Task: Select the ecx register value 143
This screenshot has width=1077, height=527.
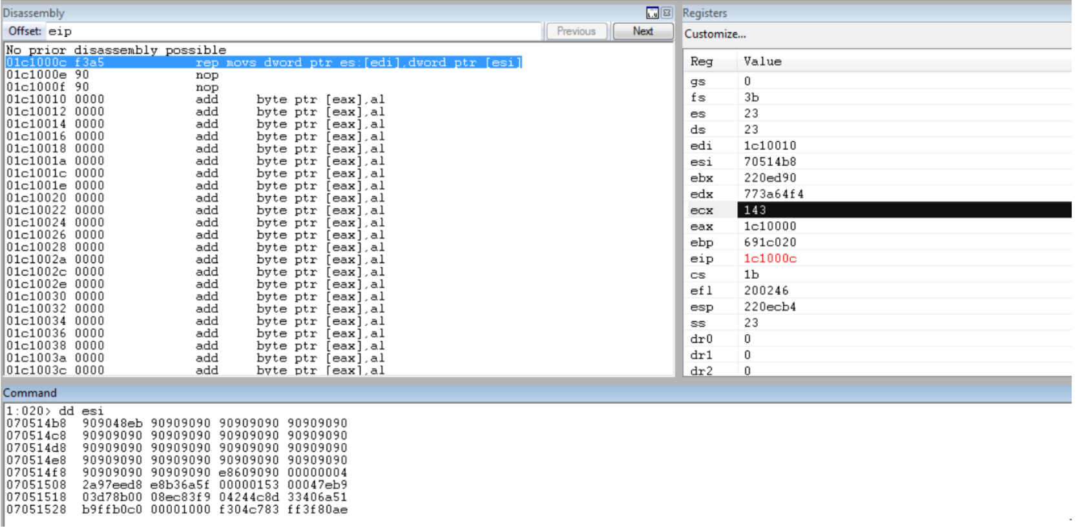Action: (x=755, y=210)
